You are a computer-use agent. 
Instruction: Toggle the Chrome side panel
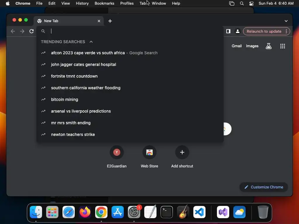point(228,31)
